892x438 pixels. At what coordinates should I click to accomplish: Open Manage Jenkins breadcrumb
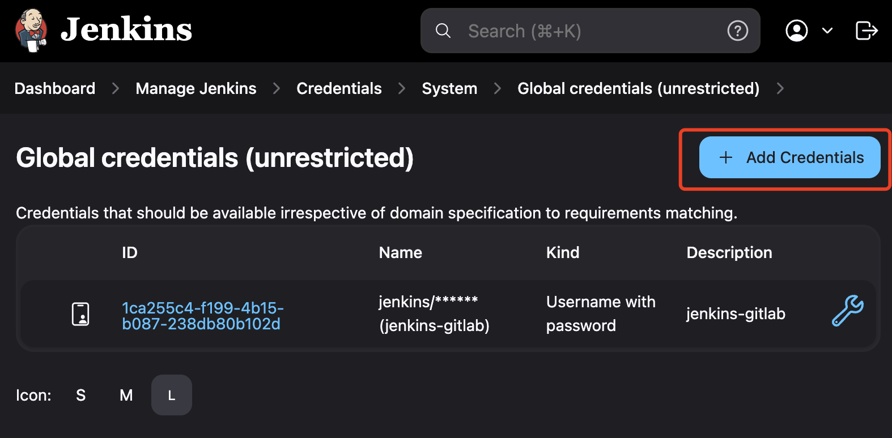[x=196, y=88]
